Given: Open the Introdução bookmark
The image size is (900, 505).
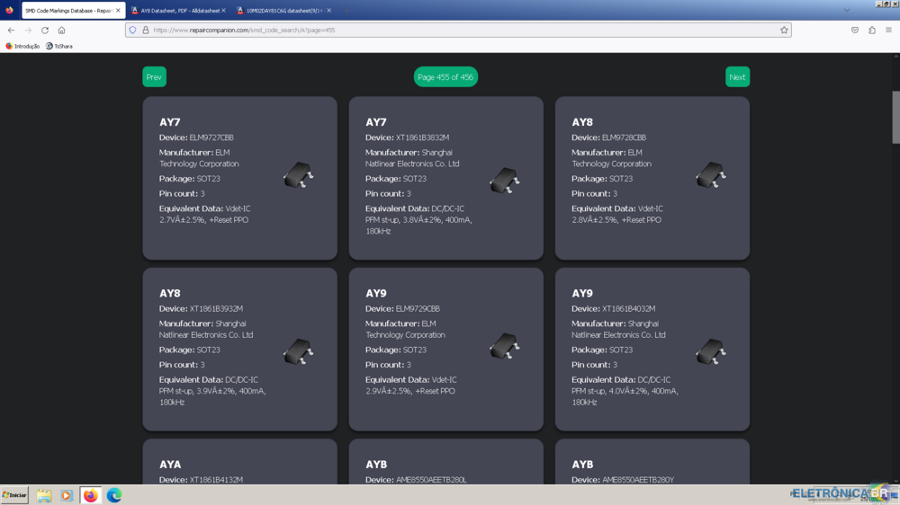Looking at the screenshot, I should (x=22, y=46).
